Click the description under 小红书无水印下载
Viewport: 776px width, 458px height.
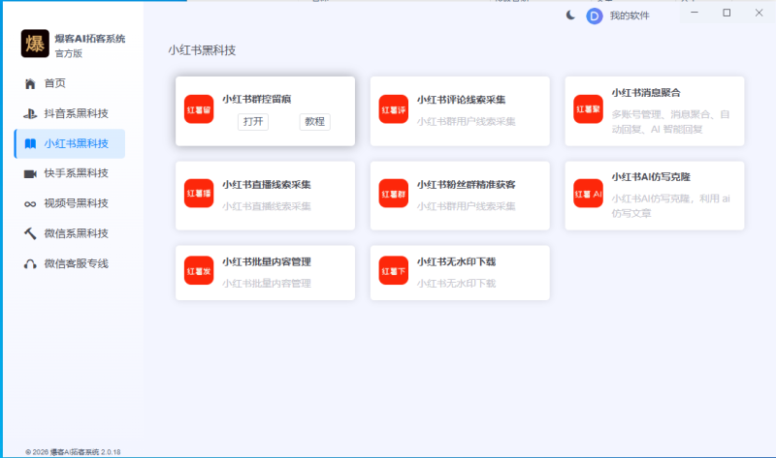point(456,284)
